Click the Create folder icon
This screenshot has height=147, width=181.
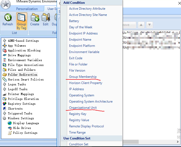click(x=35, y=17)
